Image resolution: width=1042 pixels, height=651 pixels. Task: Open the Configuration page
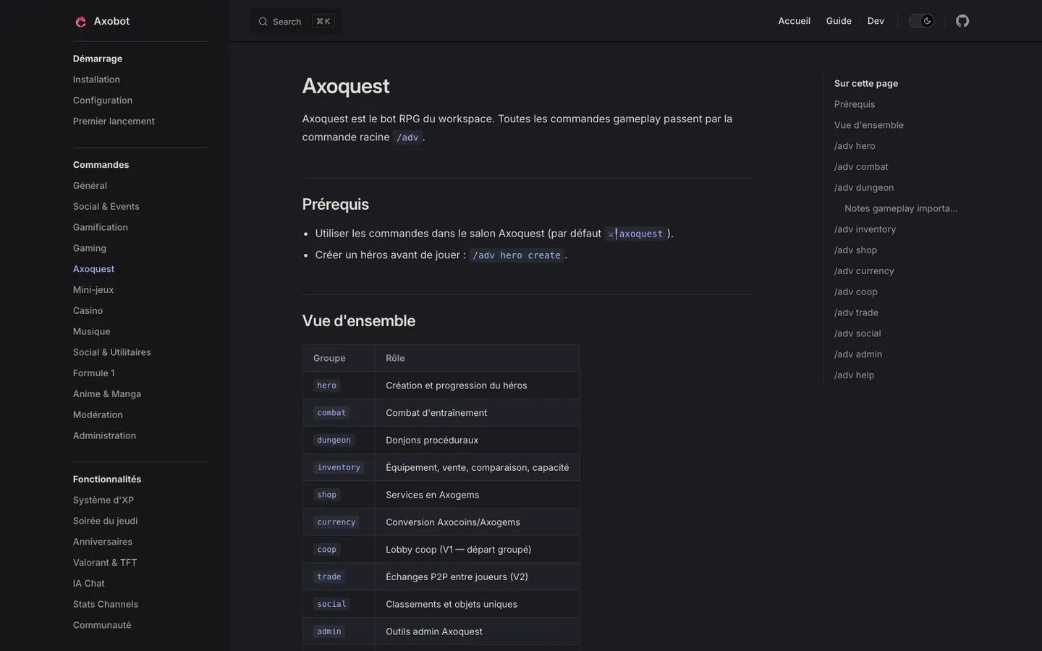coord(103,101)
